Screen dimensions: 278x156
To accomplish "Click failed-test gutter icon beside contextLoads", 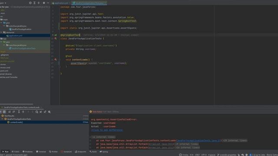I will 56,60.
